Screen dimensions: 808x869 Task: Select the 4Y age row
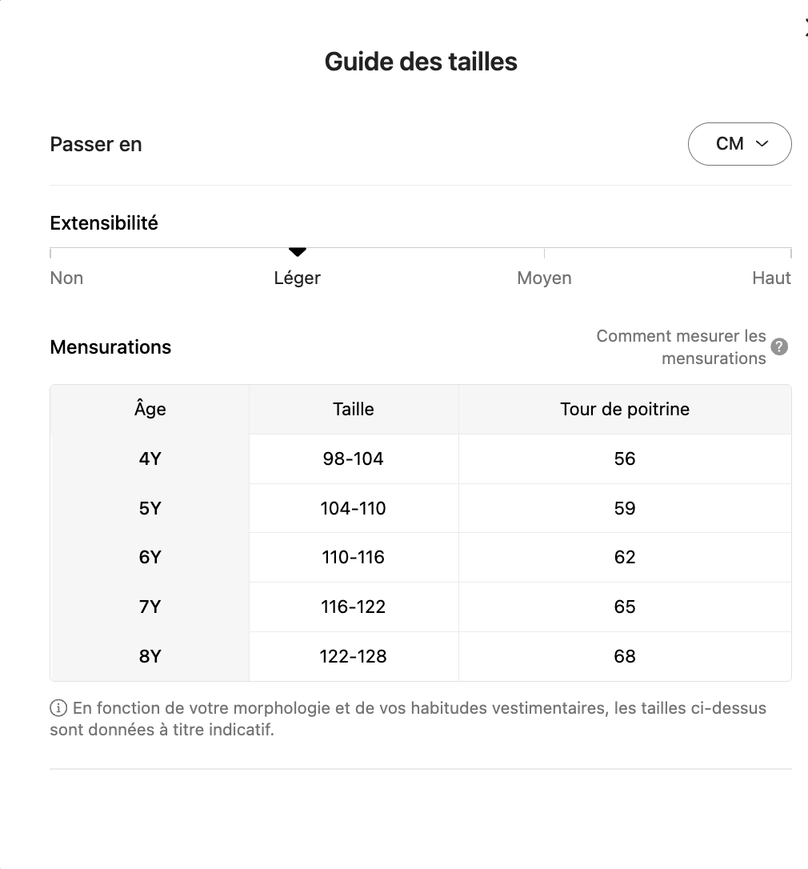pyautogui.click(x=150, y=459)
